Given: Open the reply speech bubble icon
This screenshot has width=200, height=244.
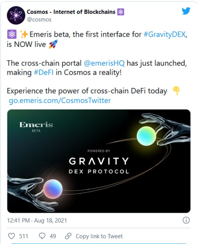Looking at the screenshot, I should pos(42,236).
